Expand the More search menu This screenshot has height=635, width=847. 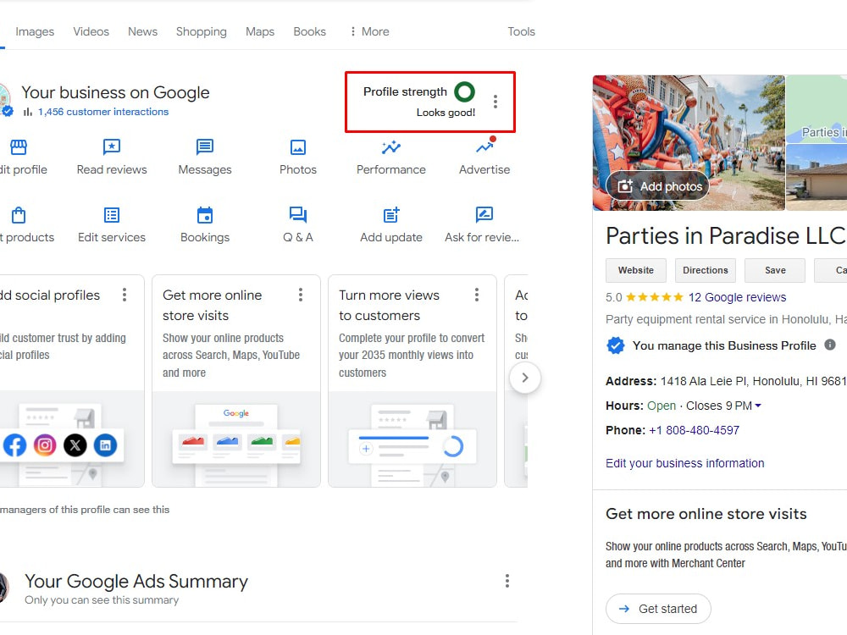pos(369,31)
